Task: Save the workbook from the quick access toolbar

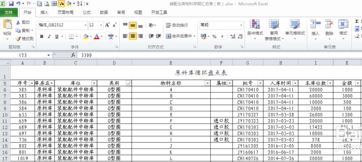Action: pos(11,3)
